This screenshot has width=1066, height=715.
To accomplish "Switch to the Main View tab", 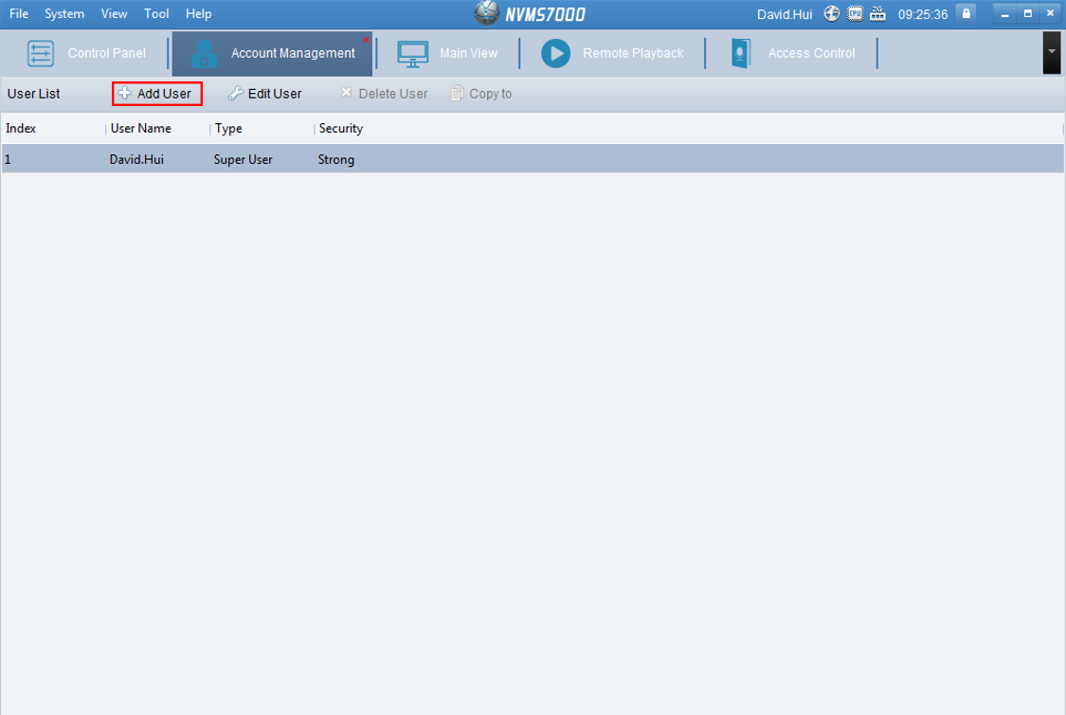I will (x=447, y=53).
